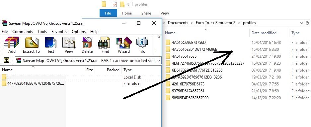Click the View file tool in WinRAR

click(x=69, y=45)
